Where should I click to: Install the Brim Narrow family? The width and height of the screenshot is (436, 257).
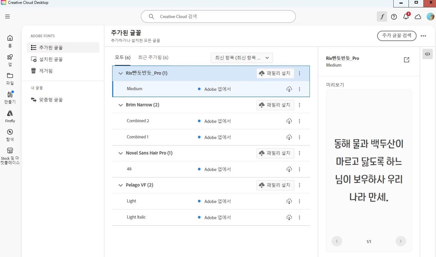point(275,105)
